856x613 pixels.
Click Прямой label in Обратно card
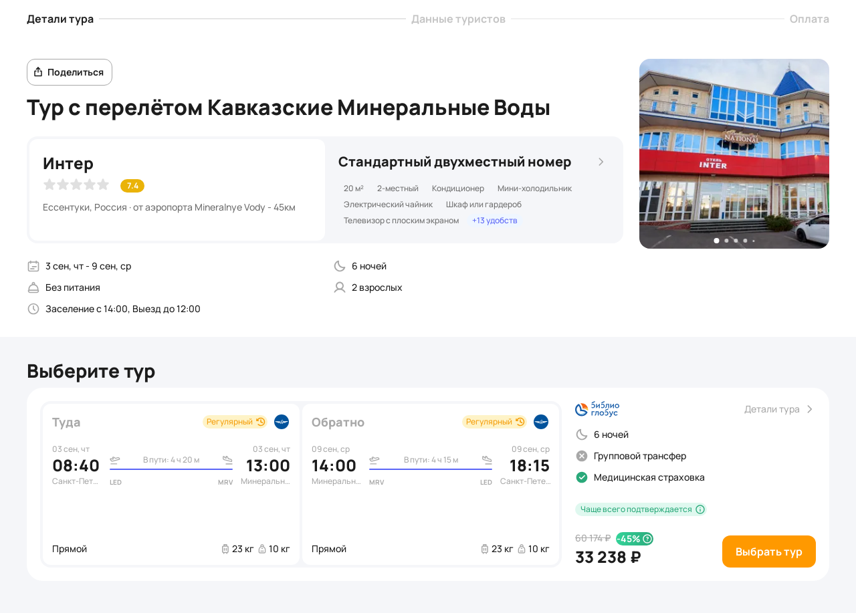pos(329,549)
